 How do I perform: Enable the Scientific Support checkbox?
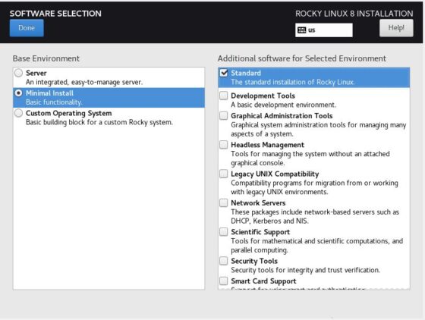click(224, 232)
